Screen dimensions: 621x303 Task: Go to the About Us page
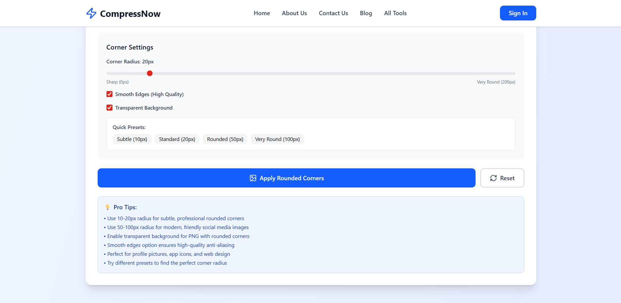tap(294, 13)
